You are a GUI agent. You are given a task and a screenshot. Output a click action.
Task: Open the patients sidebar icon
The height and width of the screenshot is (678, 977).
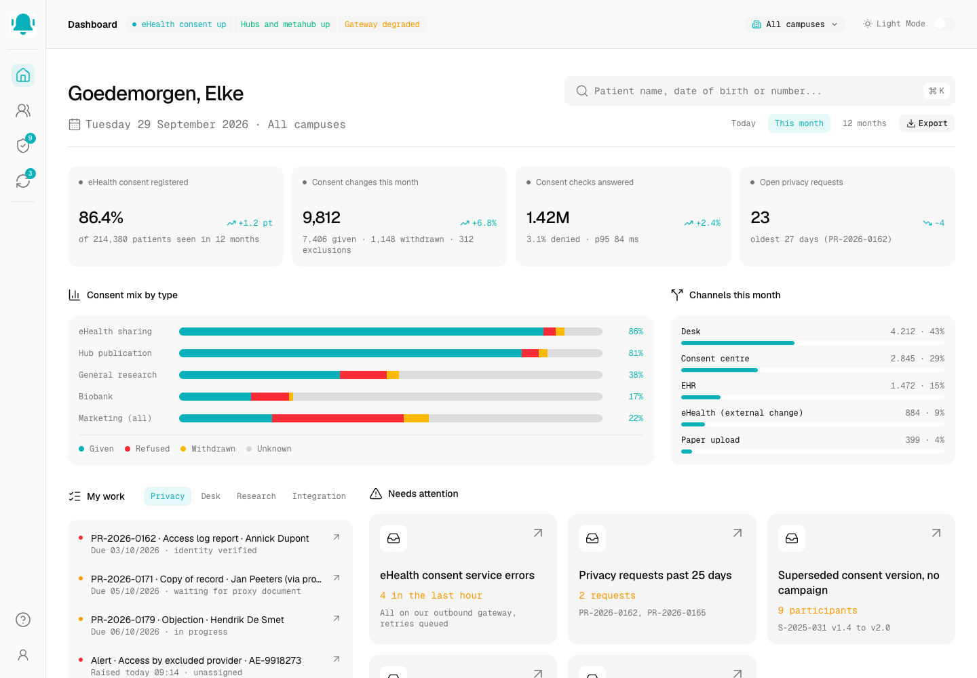click(x=23, y=111)
